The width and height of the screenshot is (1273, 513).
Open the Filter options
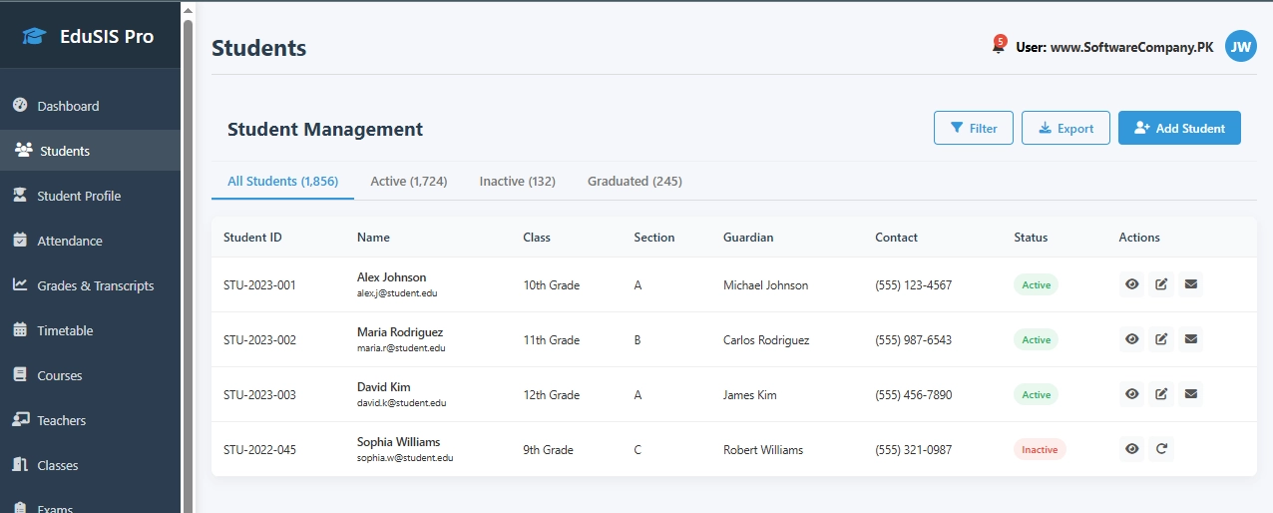pos(973,128)
